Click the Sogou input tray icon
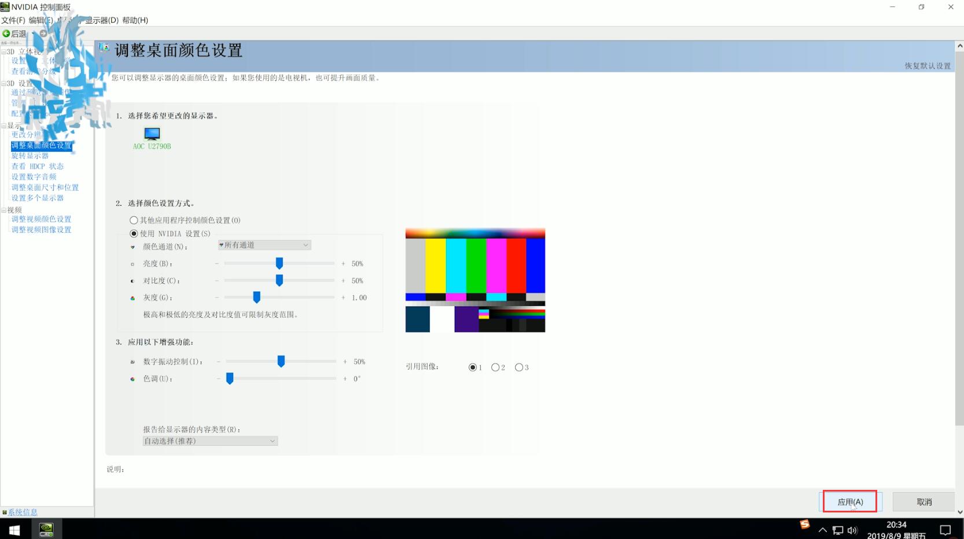The image size is (964, 539). 805,524
